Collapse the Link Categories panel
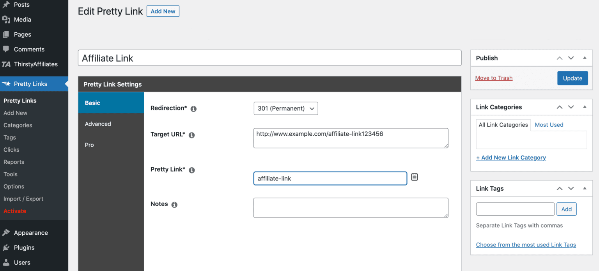The height and width of the screenshot is (271, 599). 585,107
